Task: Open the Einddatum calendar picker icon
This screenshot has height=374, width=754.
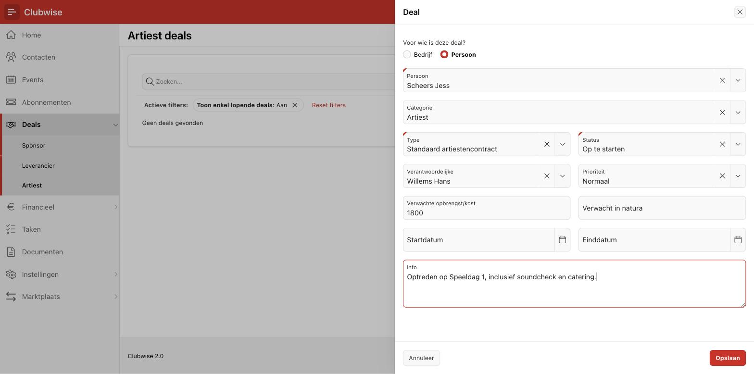Action: [x=738, y=240]
